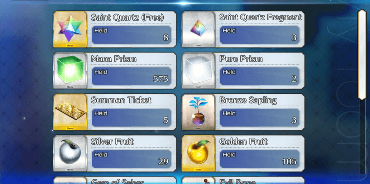Tap the Saint Quartz Fragment held count panel
Image resolution: width=370 pixels, height=184 pixels.
click(x=260, y=35)
